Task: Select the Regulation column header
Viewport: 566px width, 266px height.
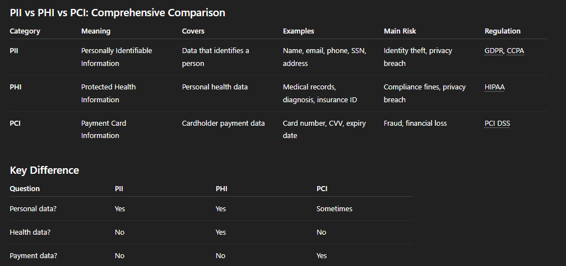Action: 503,31
